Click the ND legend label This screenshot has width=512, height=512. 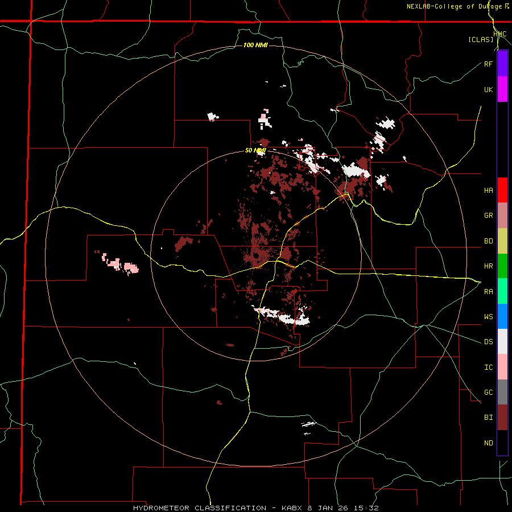tap(488, 443)
